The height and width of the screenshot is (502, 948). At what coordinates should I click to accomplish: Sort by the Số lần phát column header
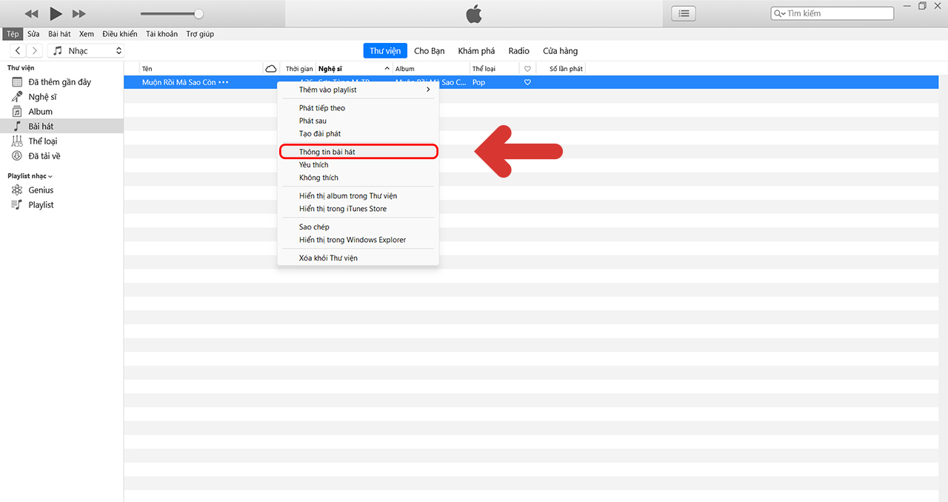pyautogui.click(x=566, y=69)
